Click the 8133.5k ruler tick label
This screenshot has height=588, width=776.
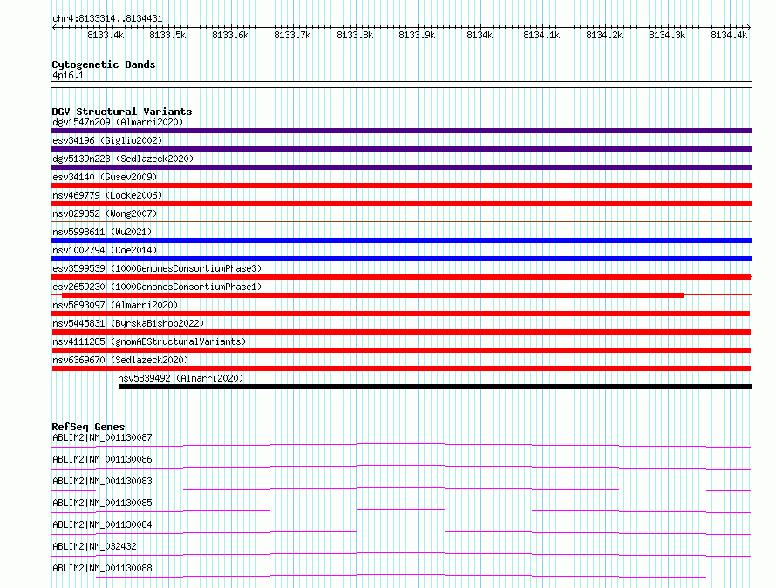point(167,35)
